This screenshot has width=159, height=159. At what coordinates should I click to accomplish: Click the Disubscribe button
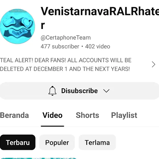[x=79, y=91]
